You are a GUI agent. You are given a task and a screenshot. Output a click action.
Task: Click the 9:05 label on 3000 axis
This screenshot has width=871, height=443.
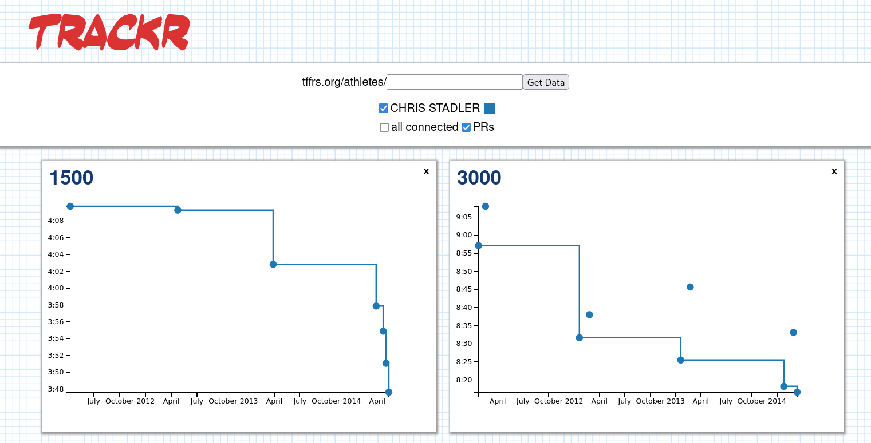click(x=464, y=217)
